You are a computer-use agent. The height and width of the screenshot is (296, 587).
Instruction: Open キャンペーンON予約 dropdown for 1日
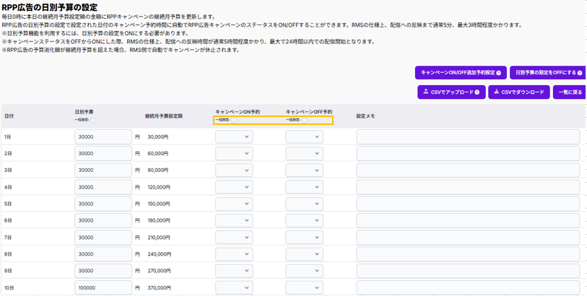coord(234,136)
